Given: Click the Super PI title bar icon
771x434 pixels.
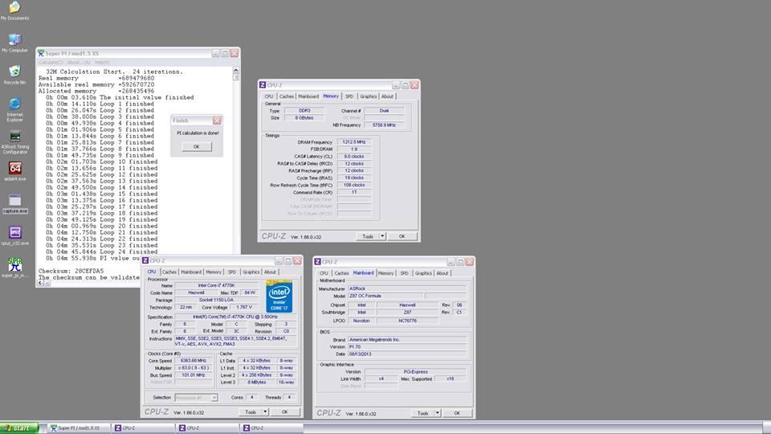Looking at the screenshot, I should click(x=41, y=53).
